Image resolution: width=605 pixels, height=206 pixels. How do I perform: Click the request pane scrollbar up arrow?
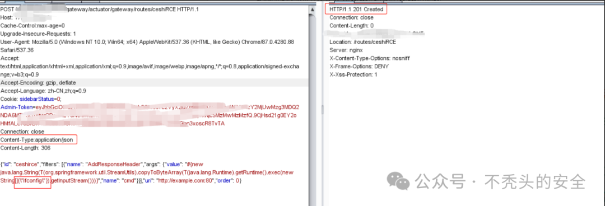point(312,10)
